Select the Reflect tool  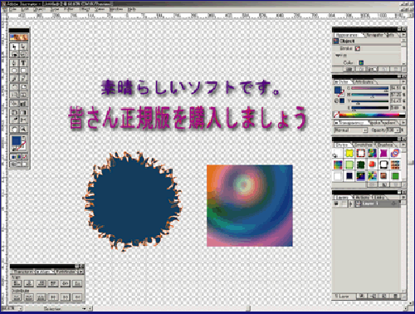click(x=14, y=95)
